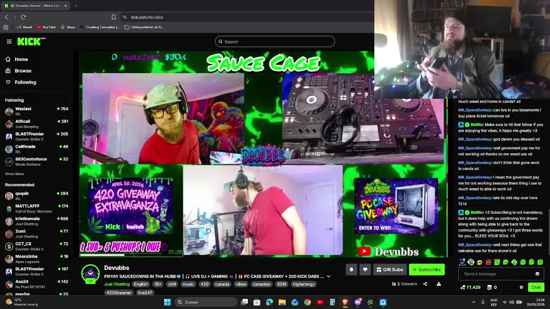
Task: Switch to the Devubbs Stream browser tab
Action: point(36,6)
